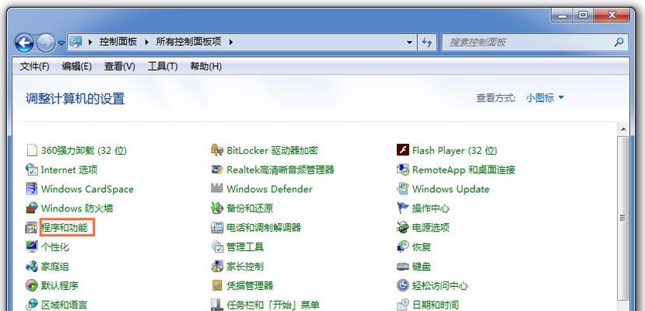Open the 恢复 icon
This screenshot has width=645, height=311.
click(403, 247)
